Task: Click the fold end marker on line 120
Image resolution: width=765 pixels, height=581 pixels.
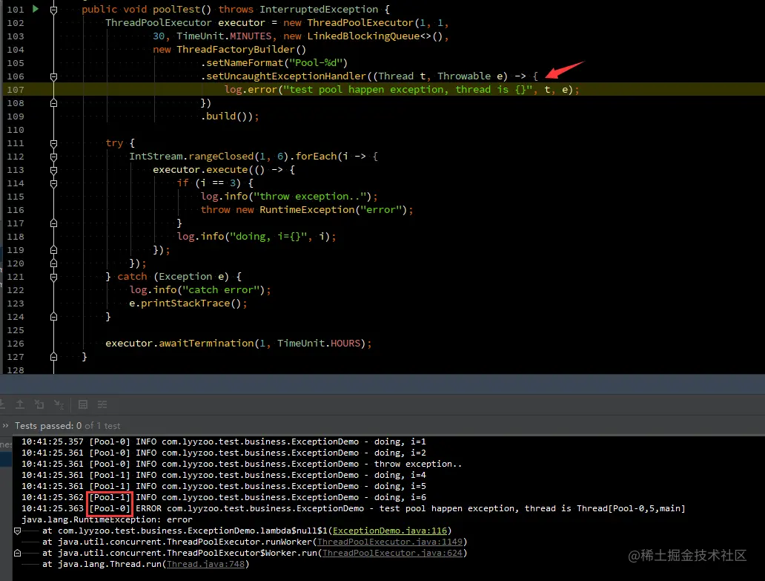Action: pos(53,263)
